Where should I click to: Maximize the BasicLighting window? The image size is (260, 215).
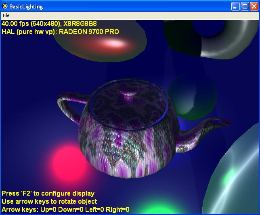click(245, 6)
